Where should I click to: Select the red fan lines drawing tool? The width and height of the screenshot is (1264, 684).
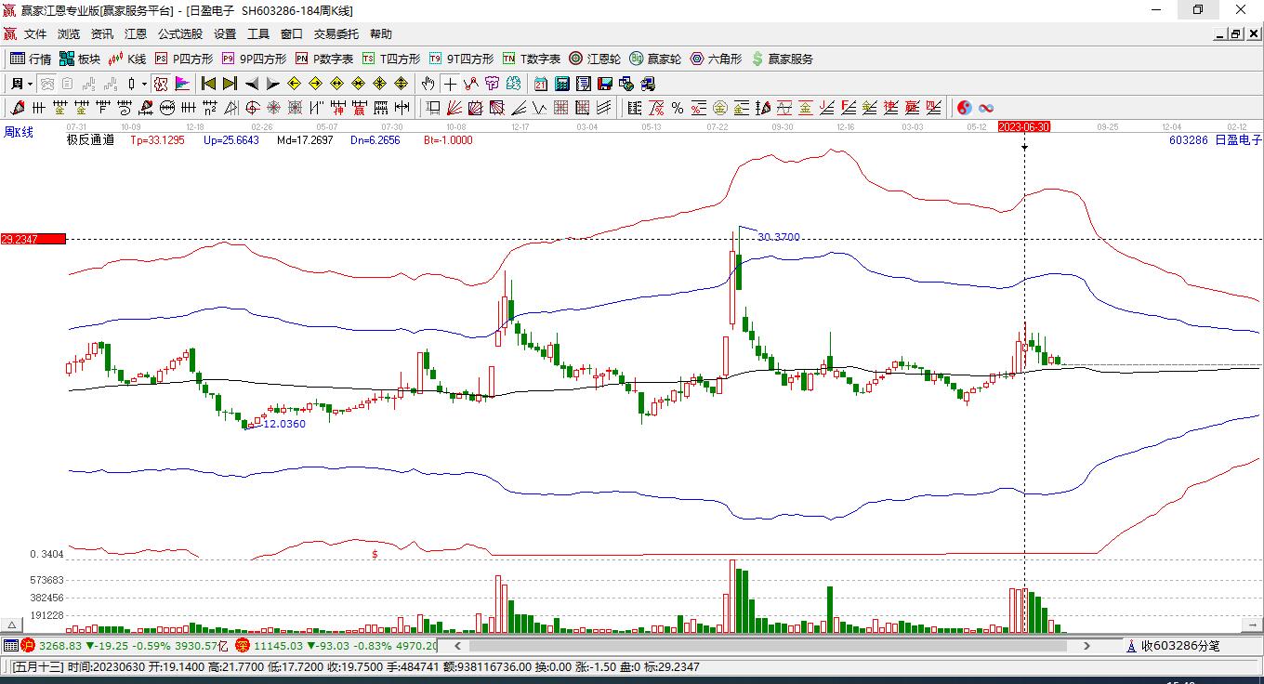tap(454, 108)
